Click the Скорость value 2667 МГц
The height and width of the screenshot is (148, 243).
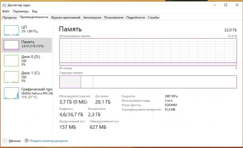coord(171,96)
